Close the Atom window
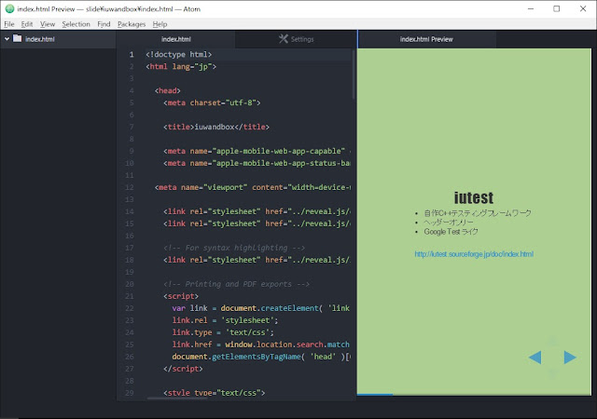Screen dimensions: 597x419 click(582, 8)
